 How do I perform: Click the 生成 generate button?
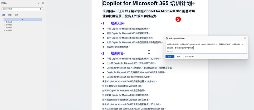coord(170,57)
